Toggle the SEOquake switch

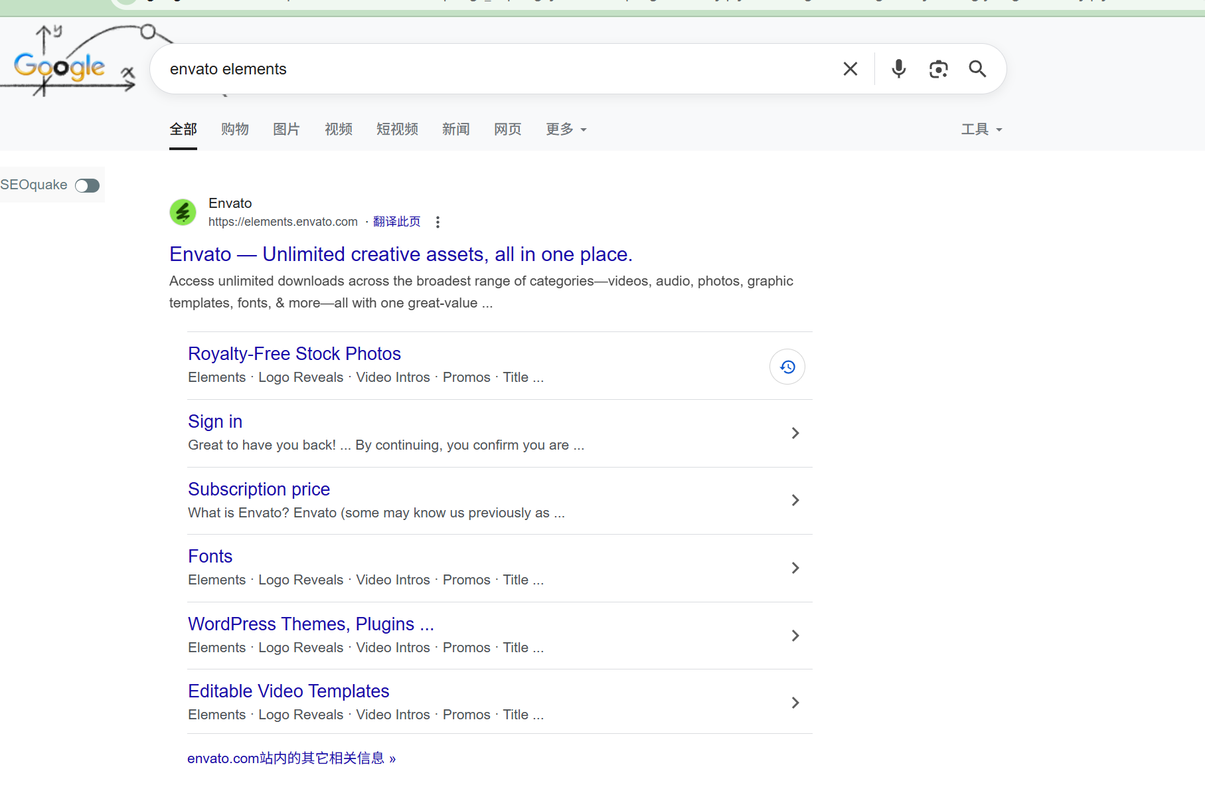pyautogui.click(x=87, y=185)
